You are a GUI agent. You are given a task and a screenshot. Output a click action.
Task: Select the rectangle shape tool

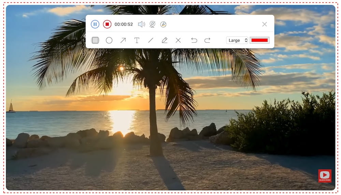click(x=95, y=40)
